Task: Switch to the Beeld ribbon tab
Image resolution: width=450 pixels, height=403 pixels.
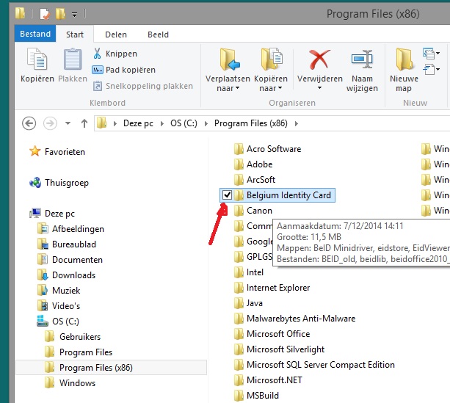Action: pyautogui.click(x=158, y=35)
